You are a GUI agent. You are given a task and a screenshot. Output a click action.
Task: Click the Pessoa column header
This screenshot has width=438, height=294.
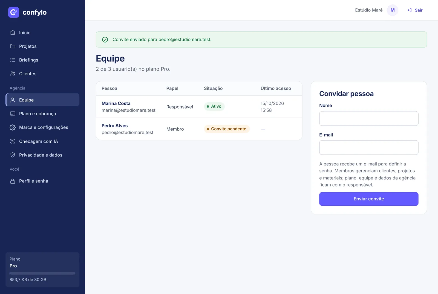pos(109,88)
